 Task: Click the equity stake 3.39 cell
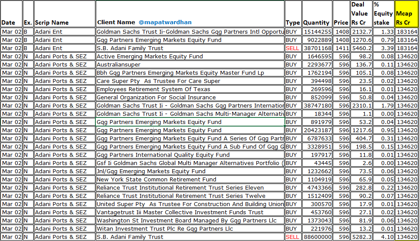[384, 48]
